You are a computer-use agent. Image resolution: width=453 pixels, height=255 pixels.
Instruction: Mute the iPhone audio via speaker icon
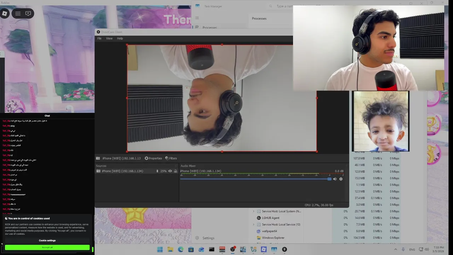(335, 179)
